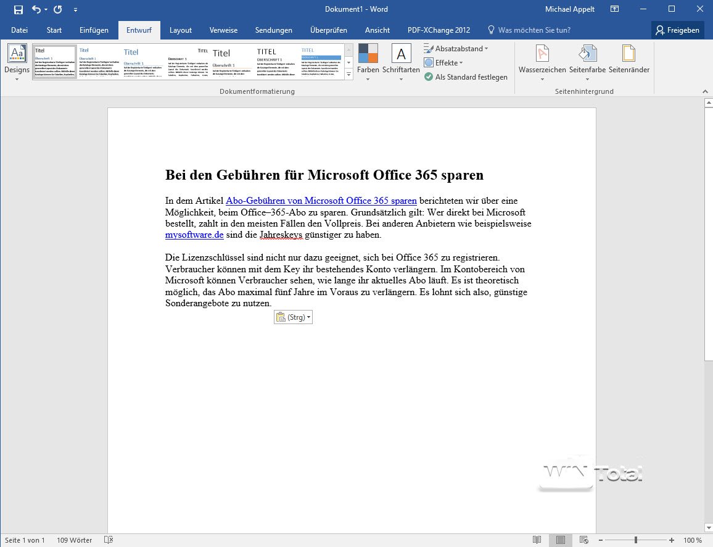Follow the 'Abo-Gebühren von Microsoft Office 365 sparen' link
Screen dimensions: 713x547
[x=321, y=201]
